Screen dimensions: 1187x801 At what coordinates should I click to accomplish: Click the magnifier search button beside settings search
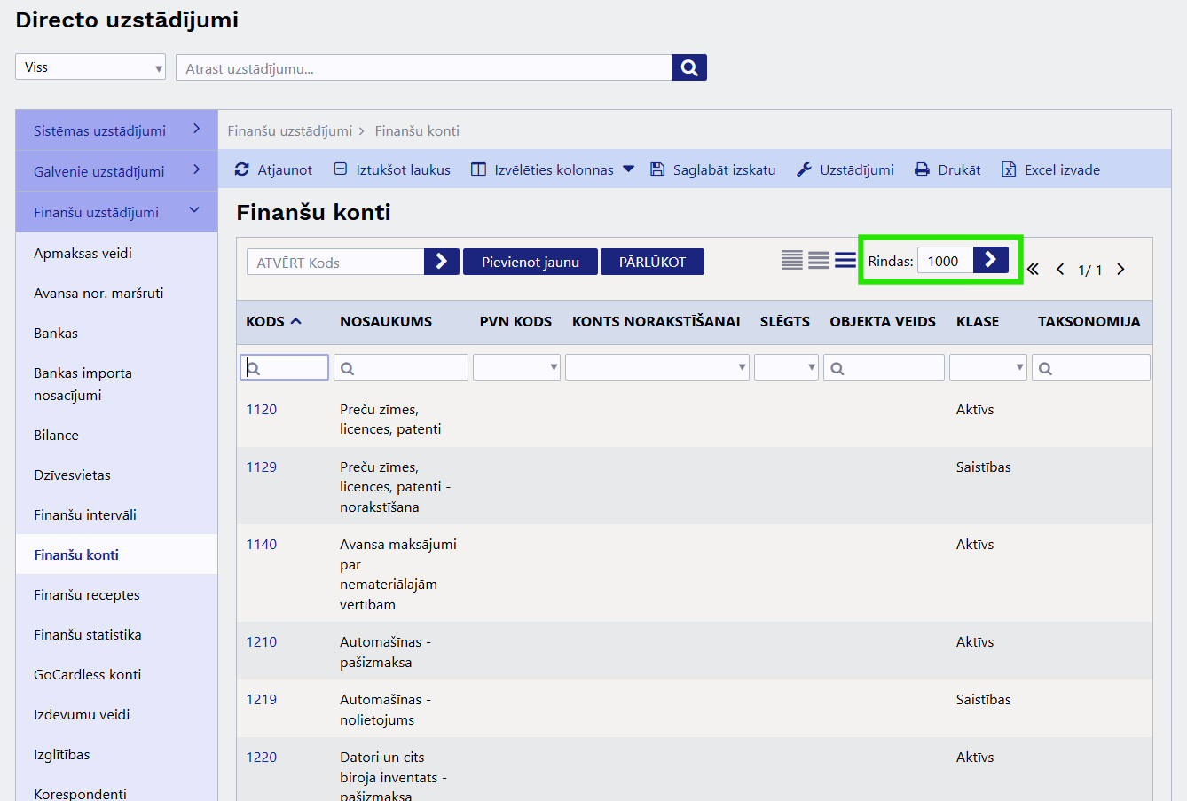point(688,67)
